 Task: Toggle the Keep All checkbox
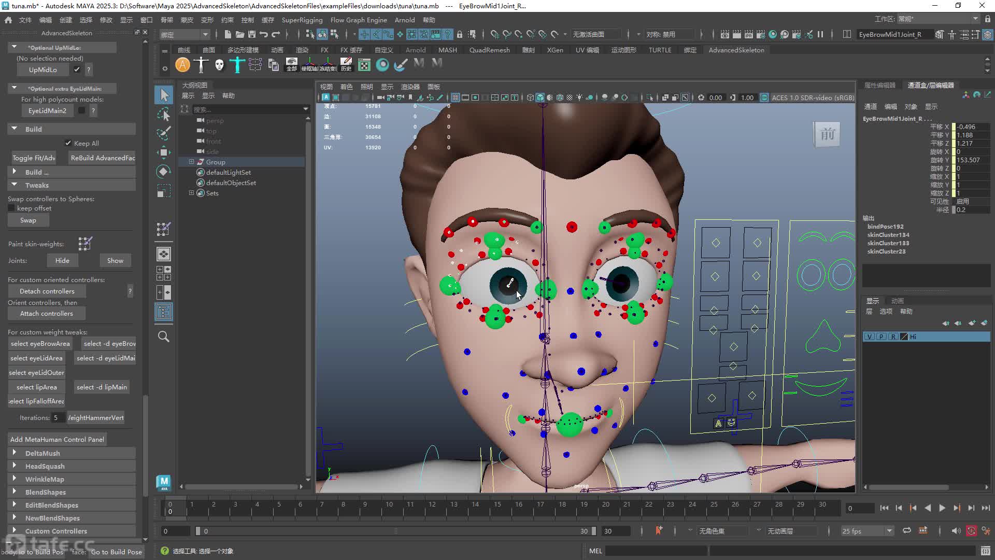click(68, 143)
